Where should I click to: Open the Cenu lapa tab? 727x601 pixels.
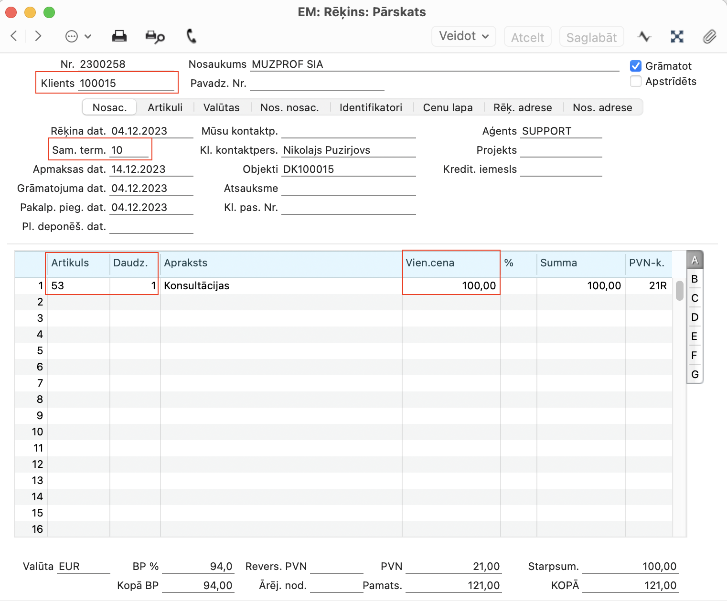448,107
